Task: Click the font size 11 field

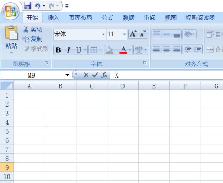Action: [114, 34]
